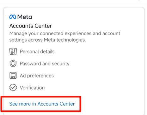147x115 pixels.
Task: Open the Password and security label
Action: point(45,64)
